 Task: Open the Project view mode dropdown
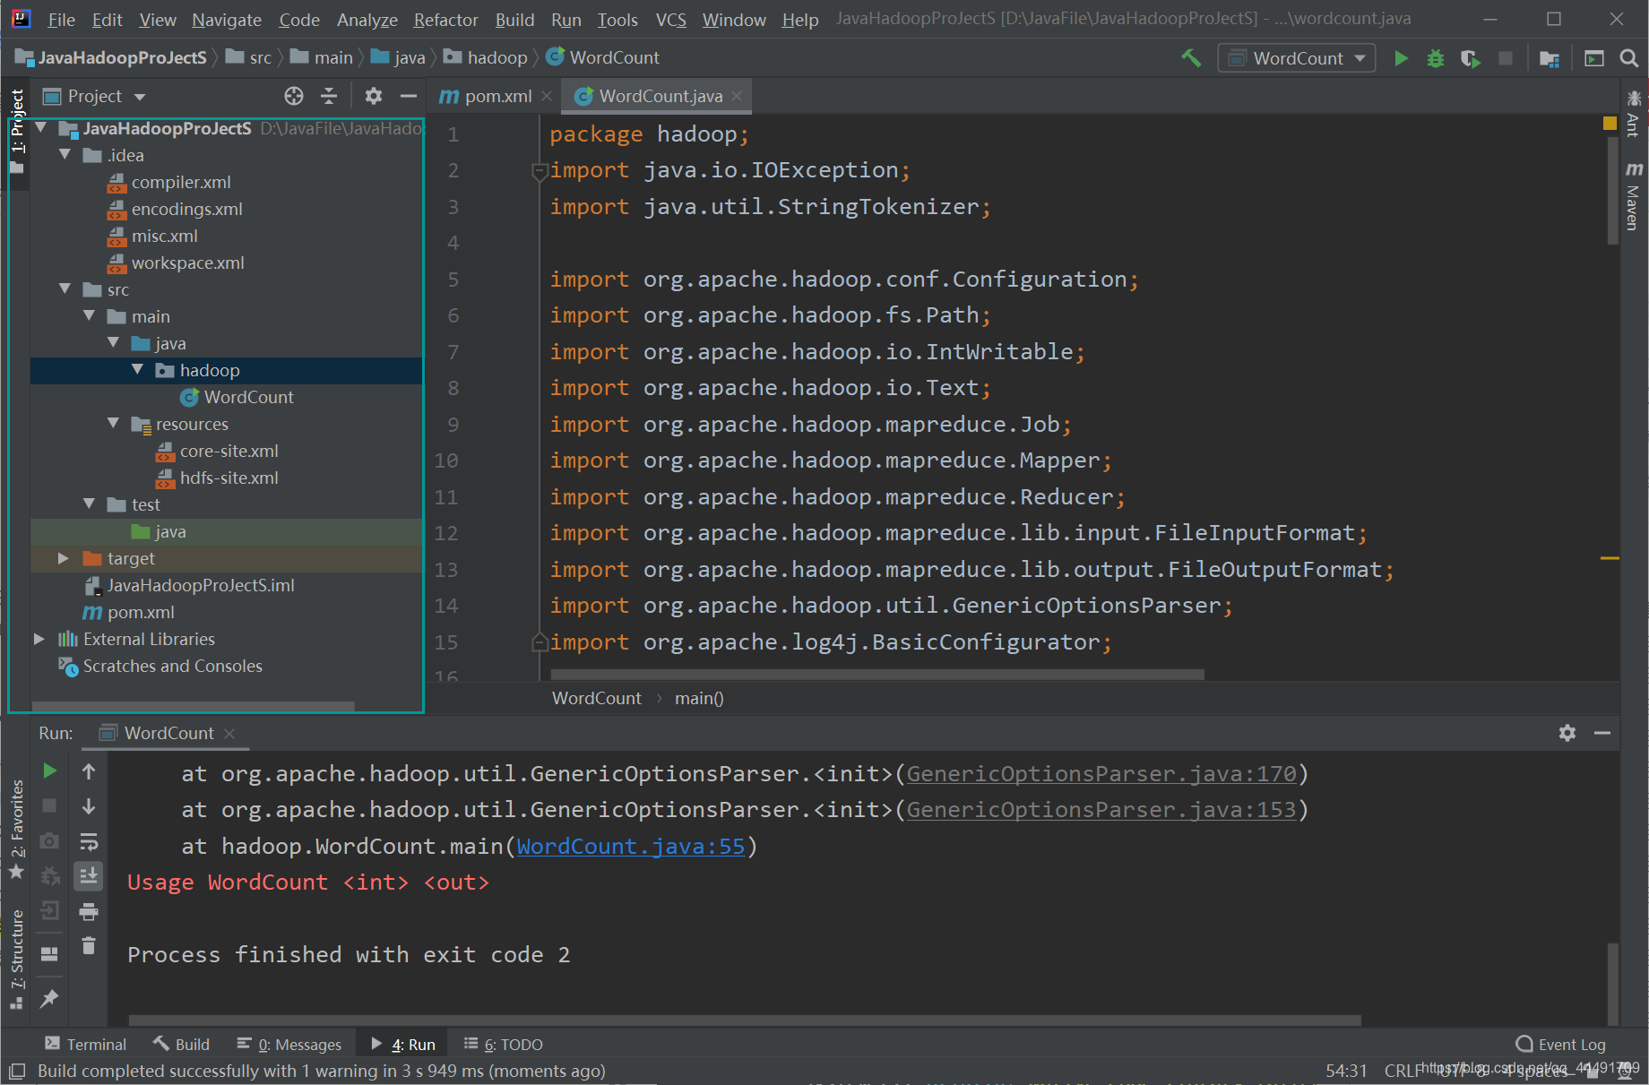(x=94, y=96)
